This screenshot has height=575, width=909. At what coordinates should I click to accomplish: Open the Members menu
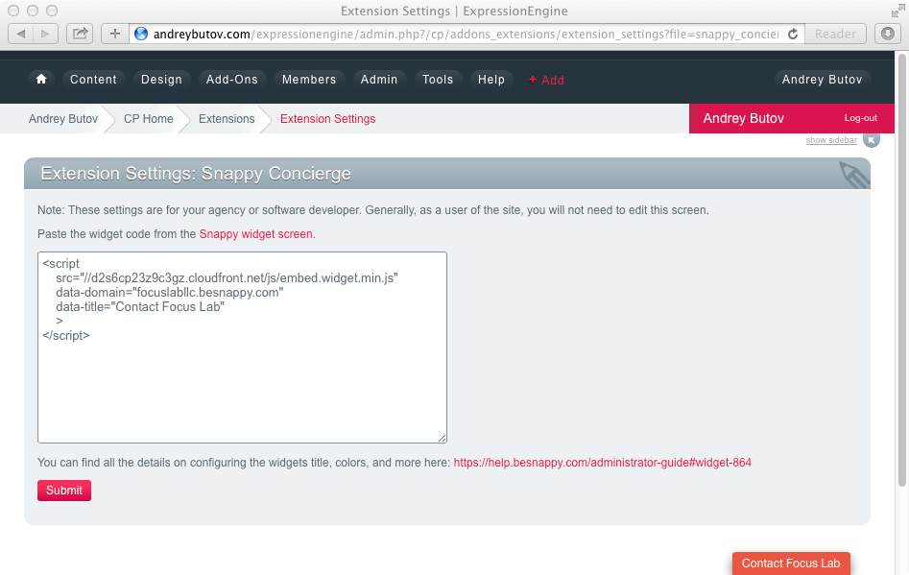(x=309, y=80)
